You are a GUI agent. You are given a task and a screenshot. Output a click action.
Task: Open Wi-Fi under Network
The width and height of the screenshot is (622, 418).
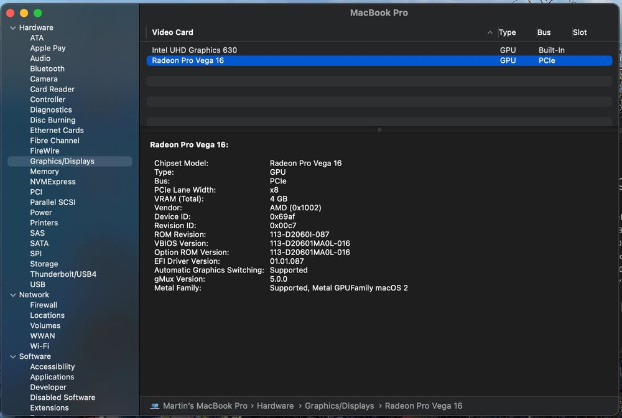pos(40,346)
